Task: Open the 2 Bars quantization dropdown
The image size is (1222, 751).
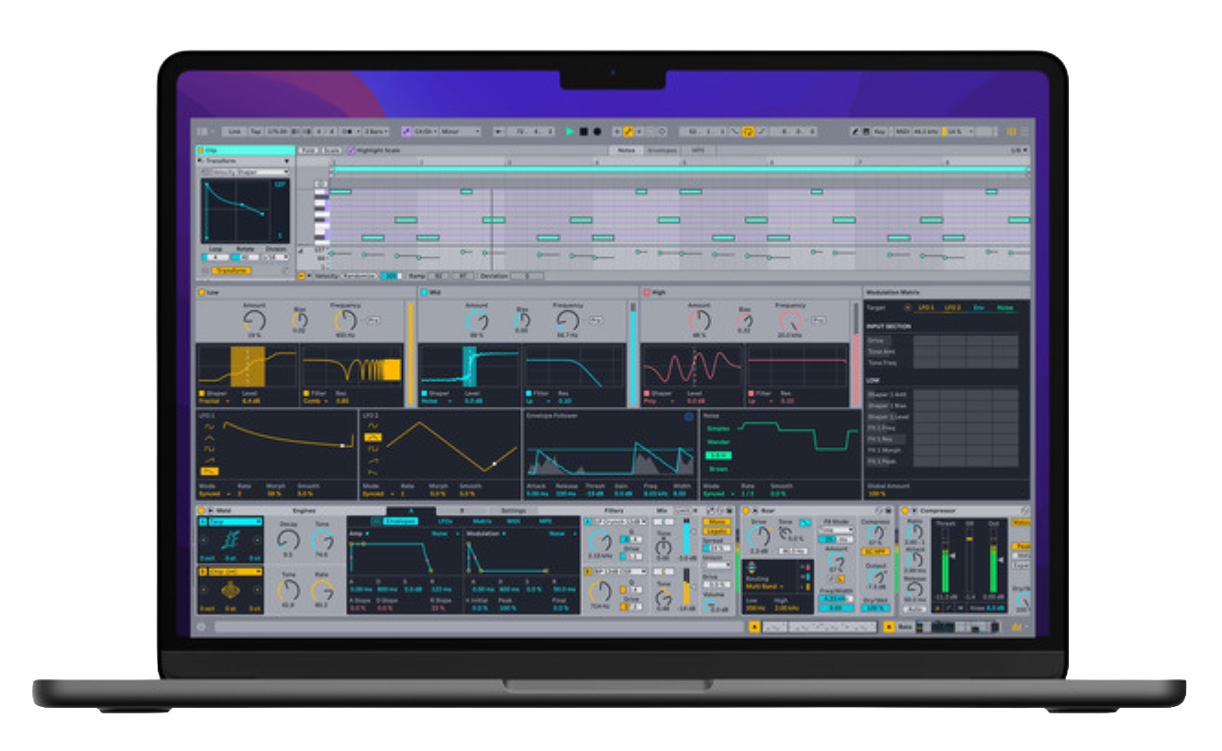Action: click(375, 132)
